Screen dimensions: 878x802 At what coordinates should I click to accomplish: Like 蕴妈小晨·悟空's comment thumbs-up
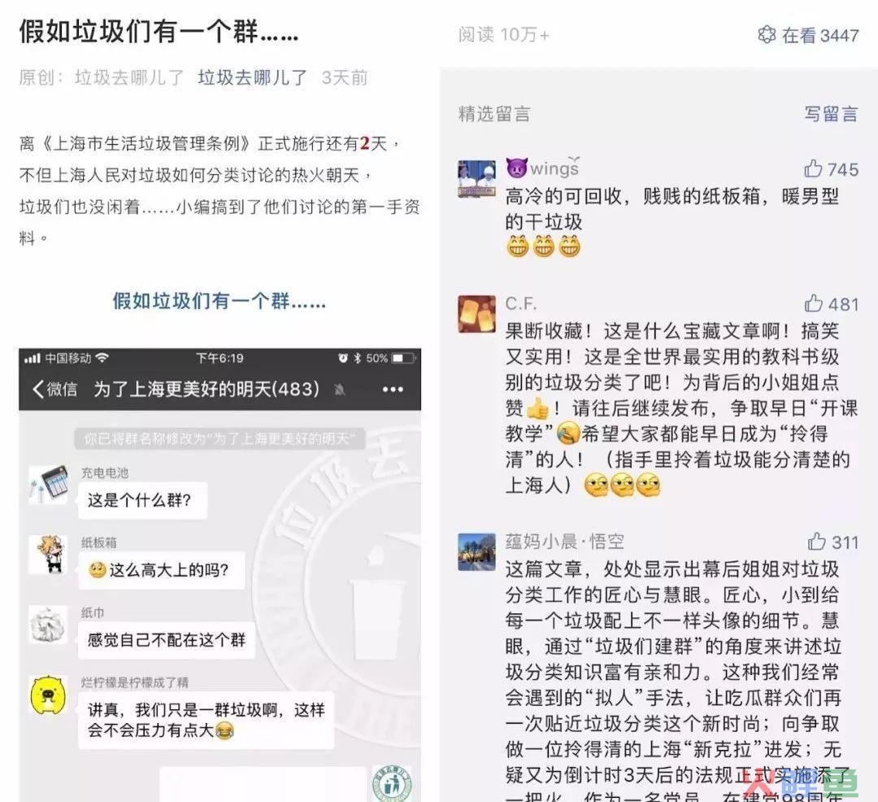pyautogui.click(x=816, y=541)
